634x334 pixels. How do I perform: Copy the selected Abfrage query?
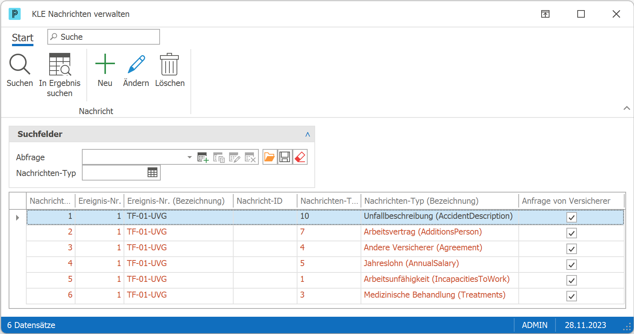[219, 157]
